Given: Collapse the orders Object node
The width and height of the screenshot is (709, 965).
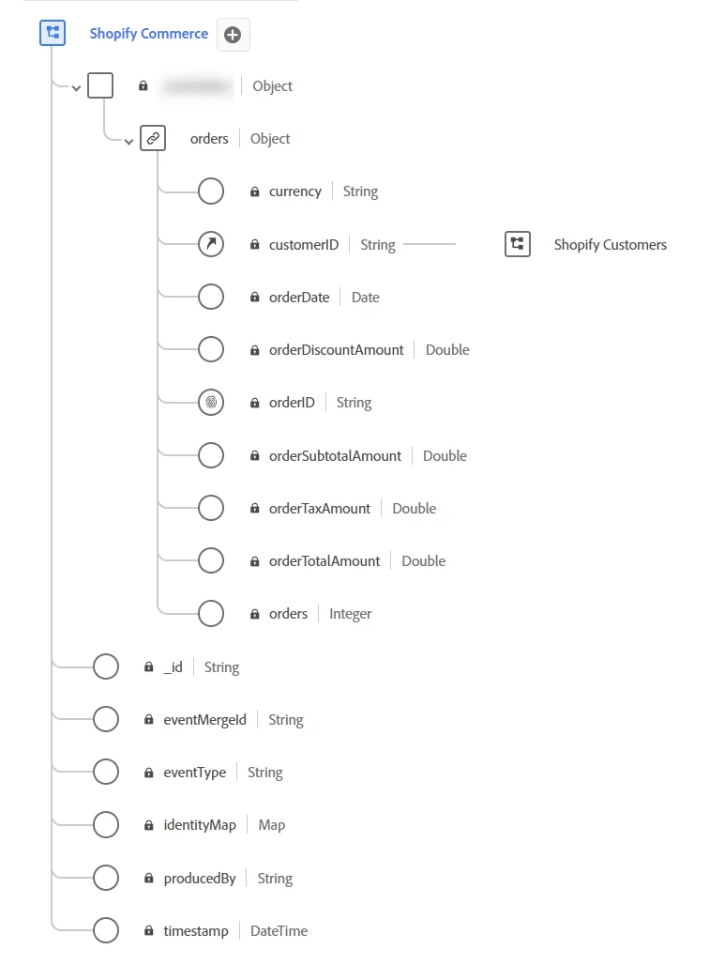Looking at the screenshot, I should (128, 142).
